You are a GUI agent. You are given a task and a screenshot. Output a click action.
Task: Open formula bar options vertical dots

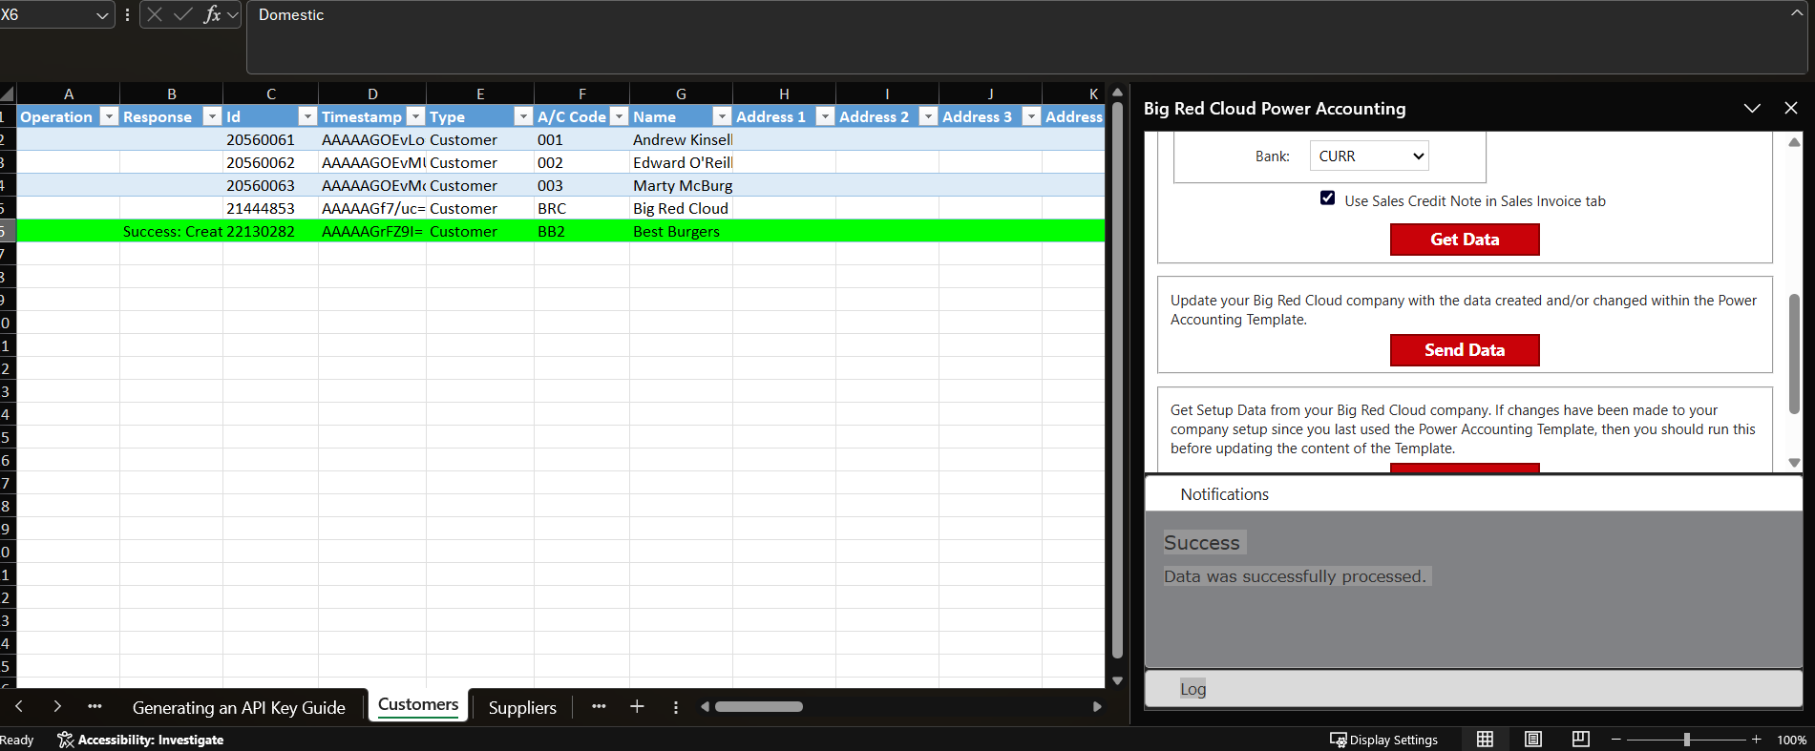click(x=127, y=15)
